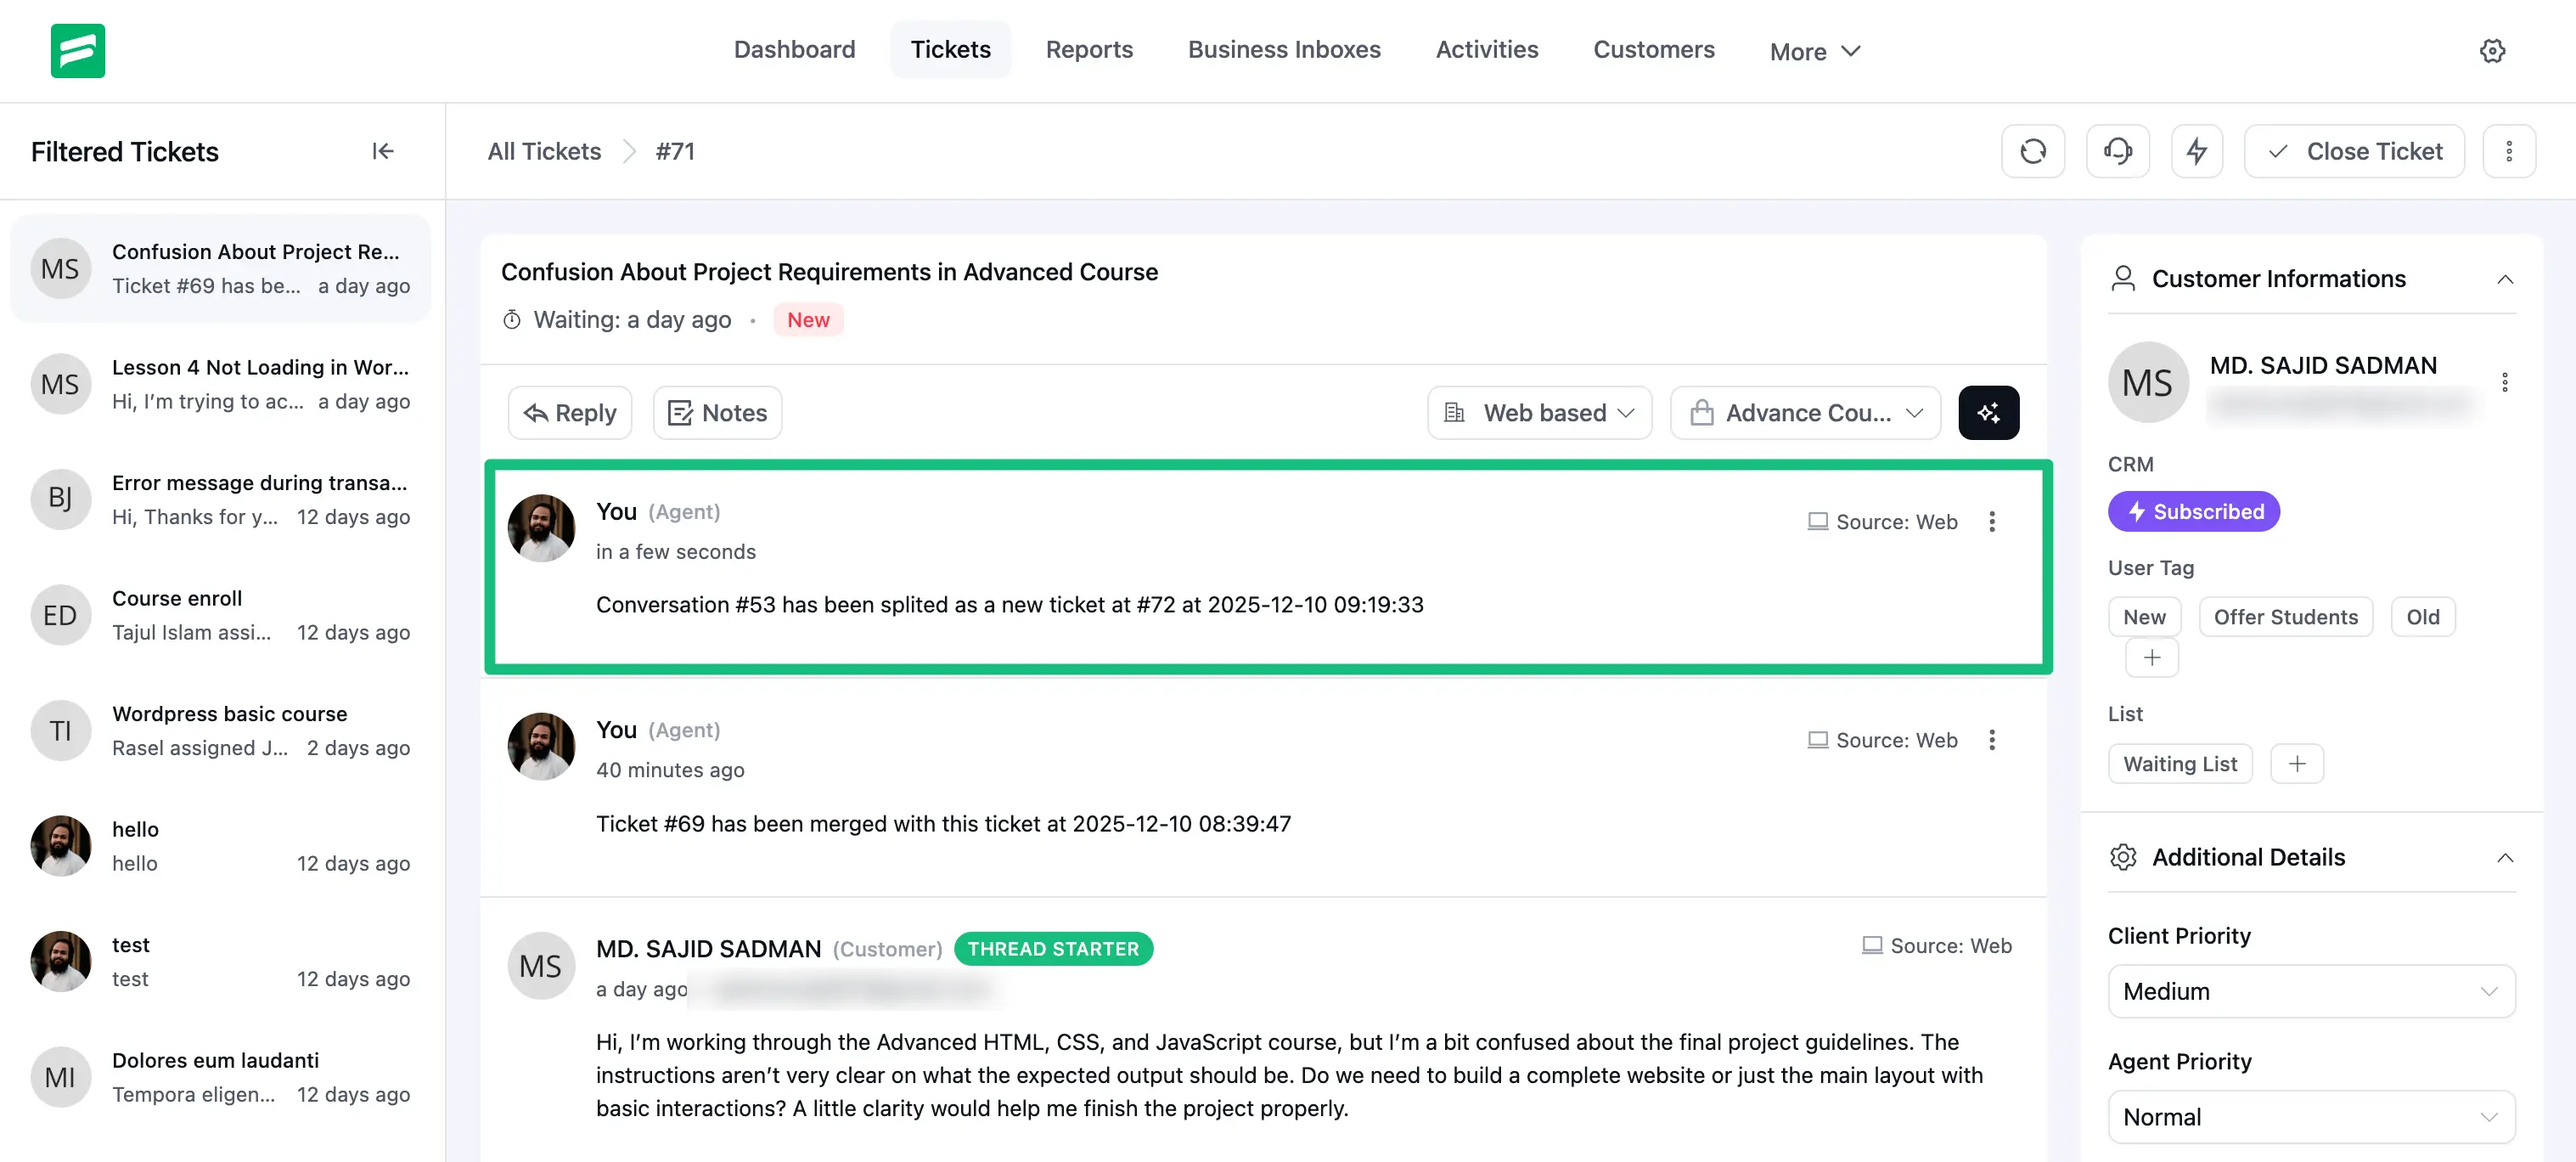Click the headset agent icon
2576x1162 pixels.
[x=2117, y=151]
